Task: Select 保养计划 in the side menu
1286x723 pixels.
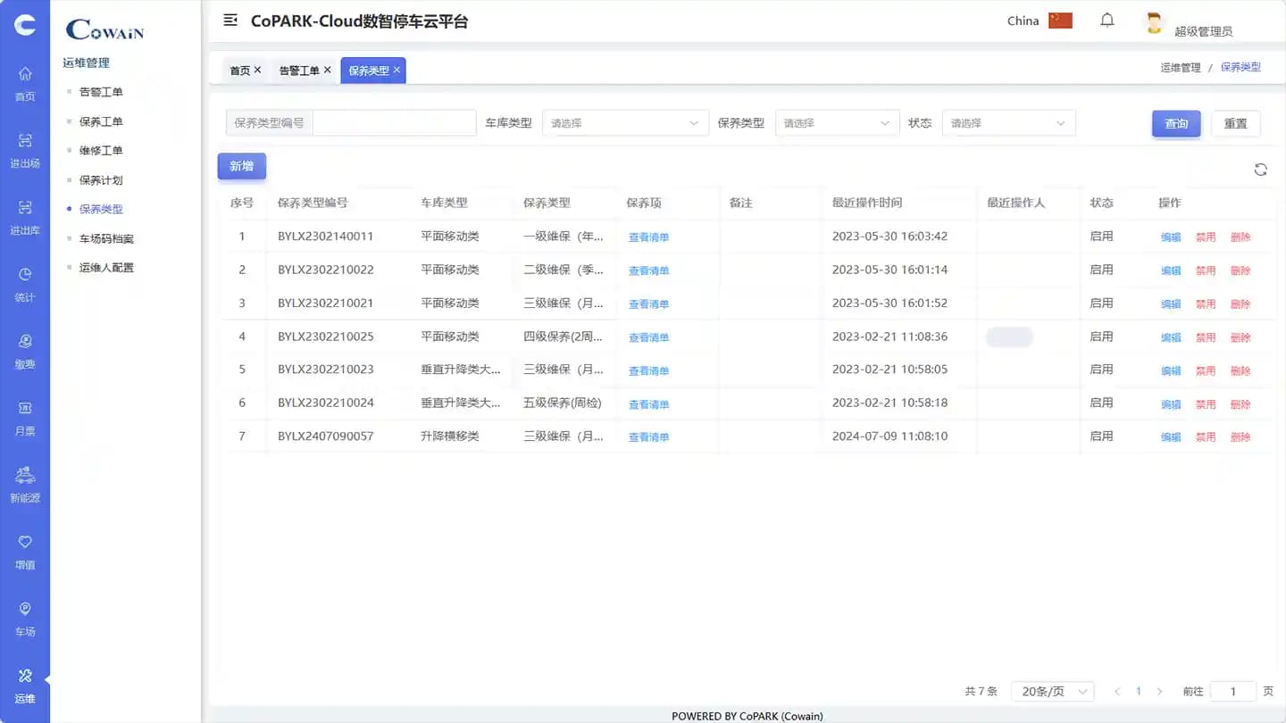Action: coord(101,180)
